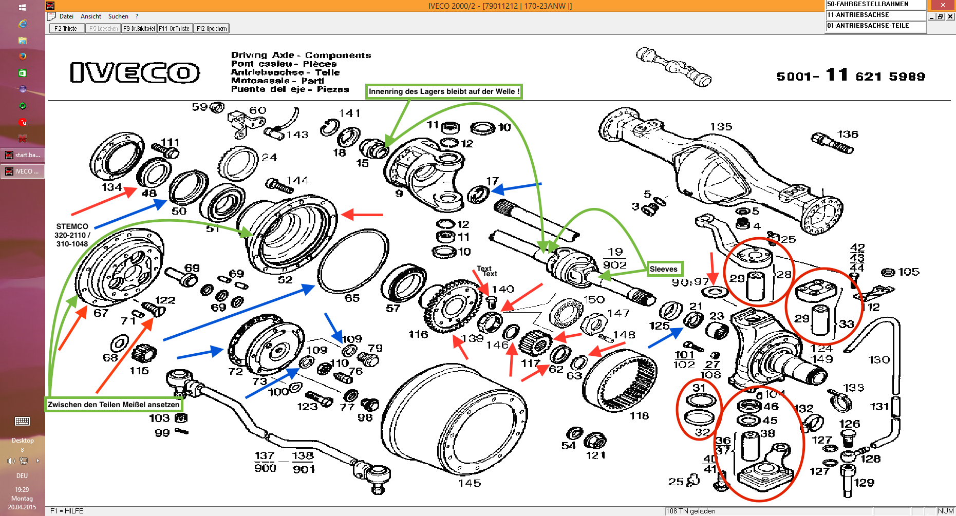The height and width of the screenshot is (516, 956).
Task: Click the IVECO app icon in title bar
Action: tap(50, 6)
